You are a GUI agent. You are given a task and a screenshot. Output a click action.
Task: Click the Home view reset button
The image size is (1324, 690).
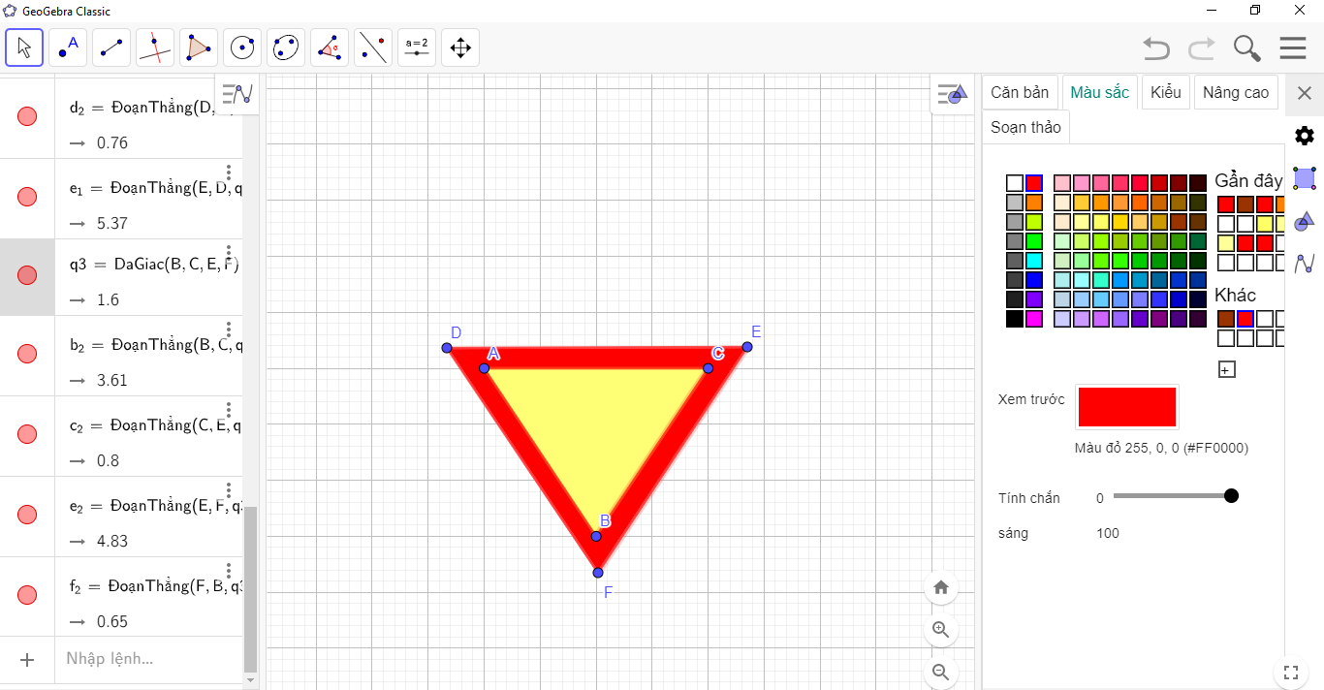[940, 587]
